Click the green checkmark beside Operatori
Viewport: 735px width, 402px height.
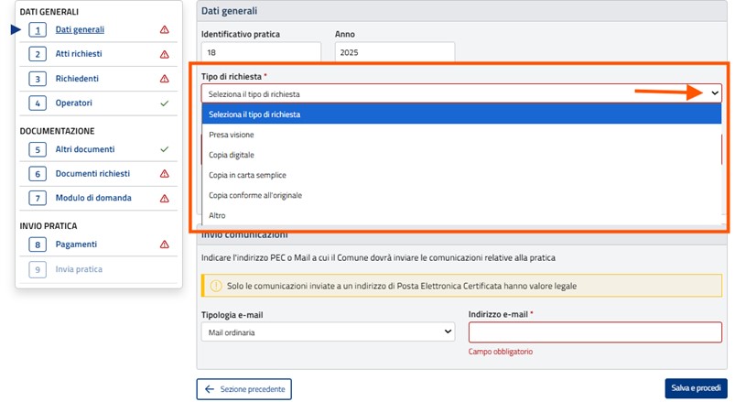coord(165,103)
